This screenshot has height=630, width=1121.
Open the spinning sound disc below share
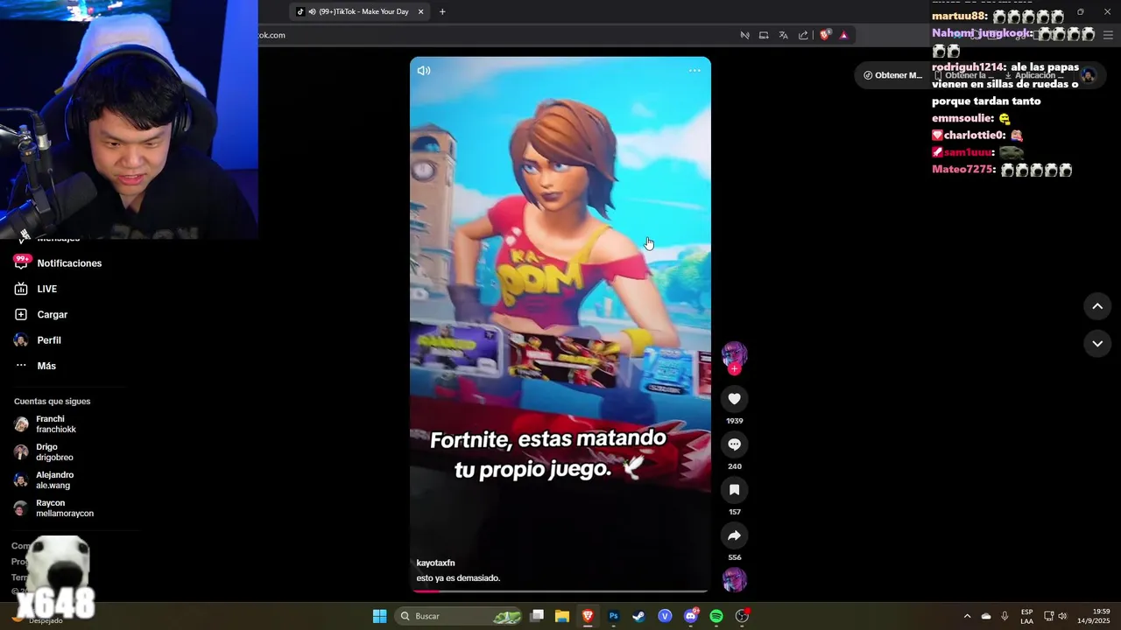(x=734, y=579)
